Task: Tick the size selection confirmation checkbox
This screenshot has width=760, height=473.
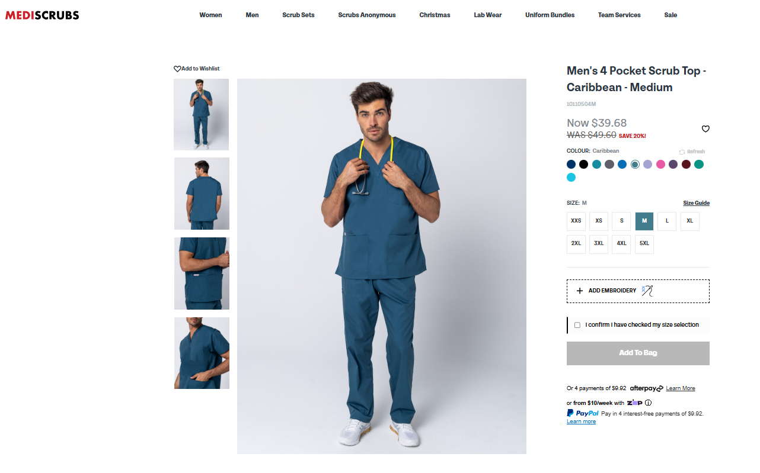Action: (577, 325)
